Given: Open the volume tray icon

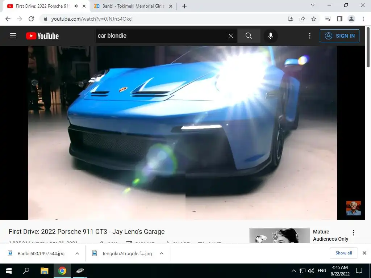Looking at the screenshot, I should point(311,271).
